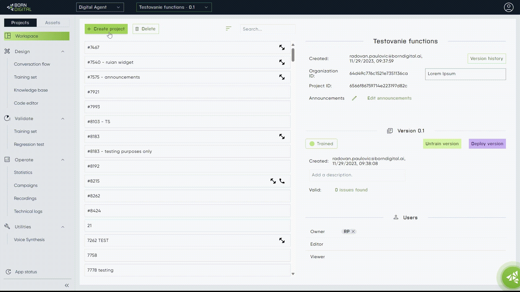This screenshot has width=520, height=292.
Task: Switch to the Assets tab
Action: coord(53,23)
